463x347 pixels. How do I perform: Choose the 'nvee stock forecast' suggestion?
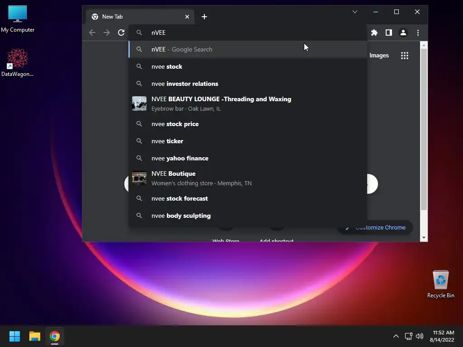(248, 199)
